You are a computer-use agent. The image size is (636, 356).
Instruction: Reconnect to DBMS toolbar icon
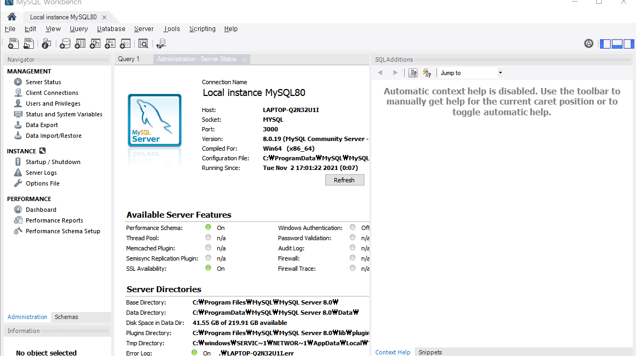pos(161,43)
